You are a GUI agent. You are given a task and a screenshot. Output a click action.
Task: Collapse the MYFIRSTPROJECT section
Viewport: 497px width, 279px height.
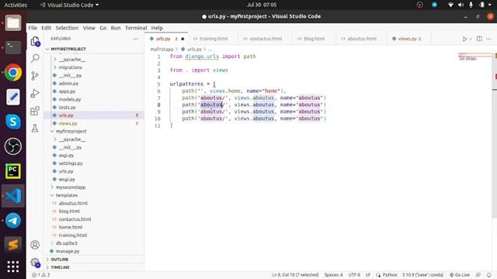[68, 49]
